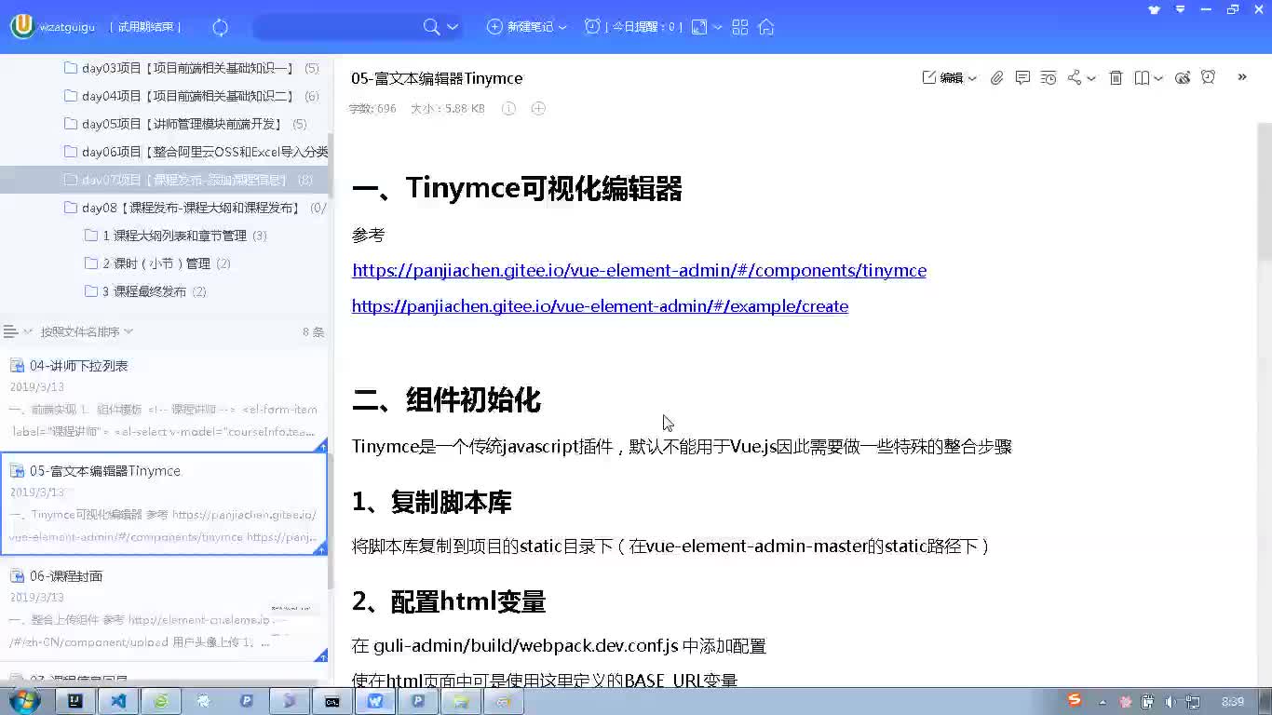Click the trash delete note icon
The image size is (1272, 715).
click(x=1116, y=78)
